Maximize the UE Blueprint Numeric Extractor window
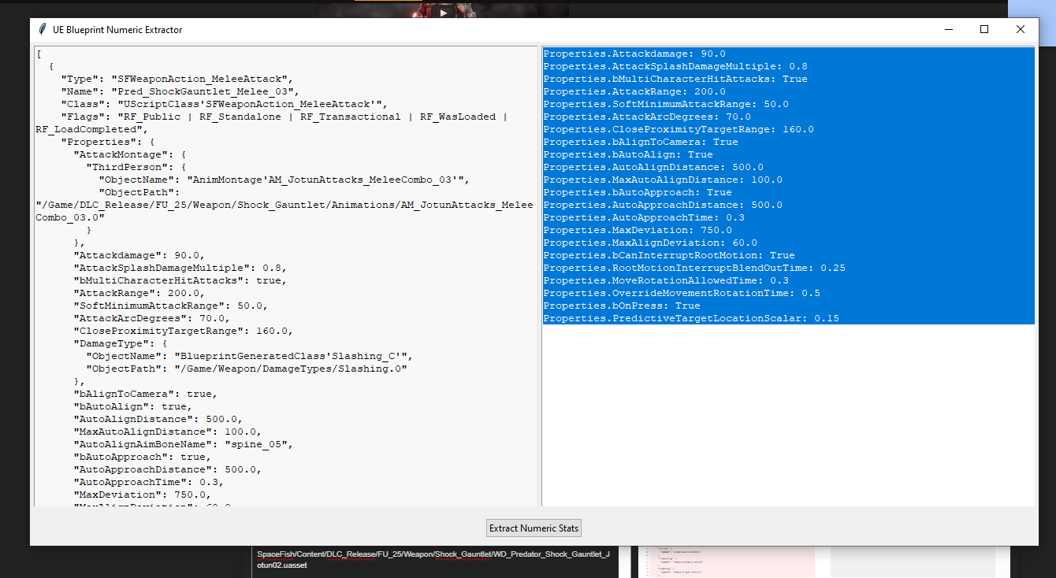This screenshot has height=578, width=1056. (984, 29)
